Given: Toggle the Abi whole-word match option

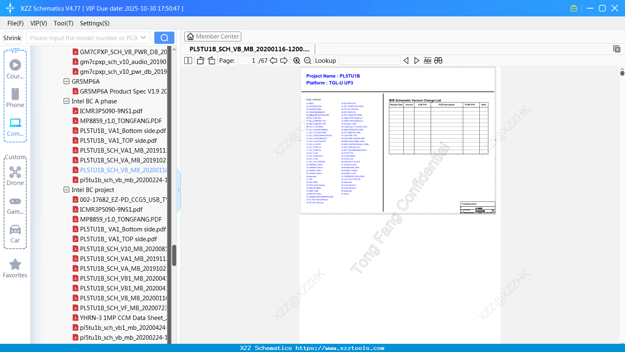Looking at the screenshot, I should point(427,61).
